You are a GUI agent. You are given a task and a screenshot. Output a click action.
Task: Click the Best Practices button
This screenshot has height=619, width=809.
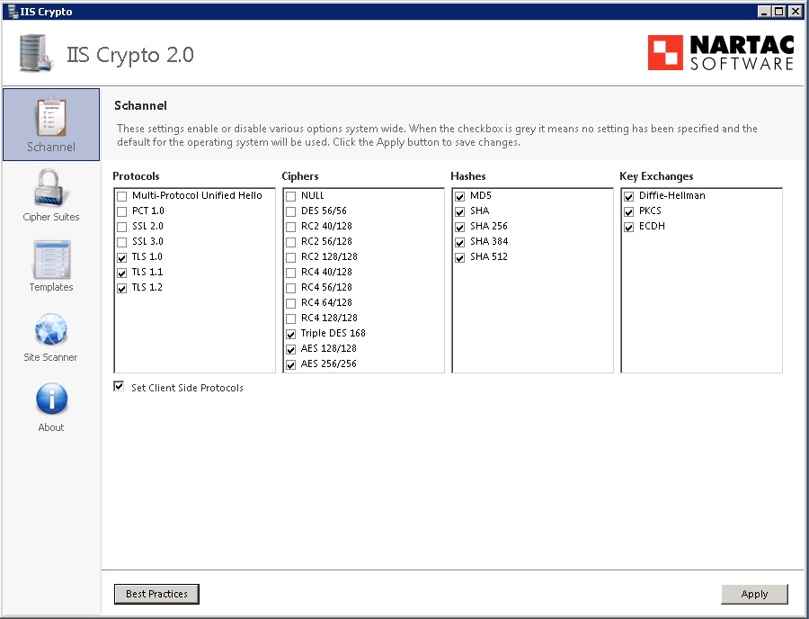[x=156, y=594]
